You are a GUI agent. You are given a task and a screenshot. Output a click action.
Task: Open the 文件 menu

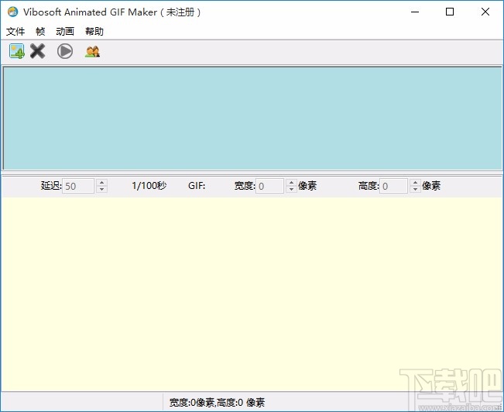pyautogui.click(x=15, y=31)
